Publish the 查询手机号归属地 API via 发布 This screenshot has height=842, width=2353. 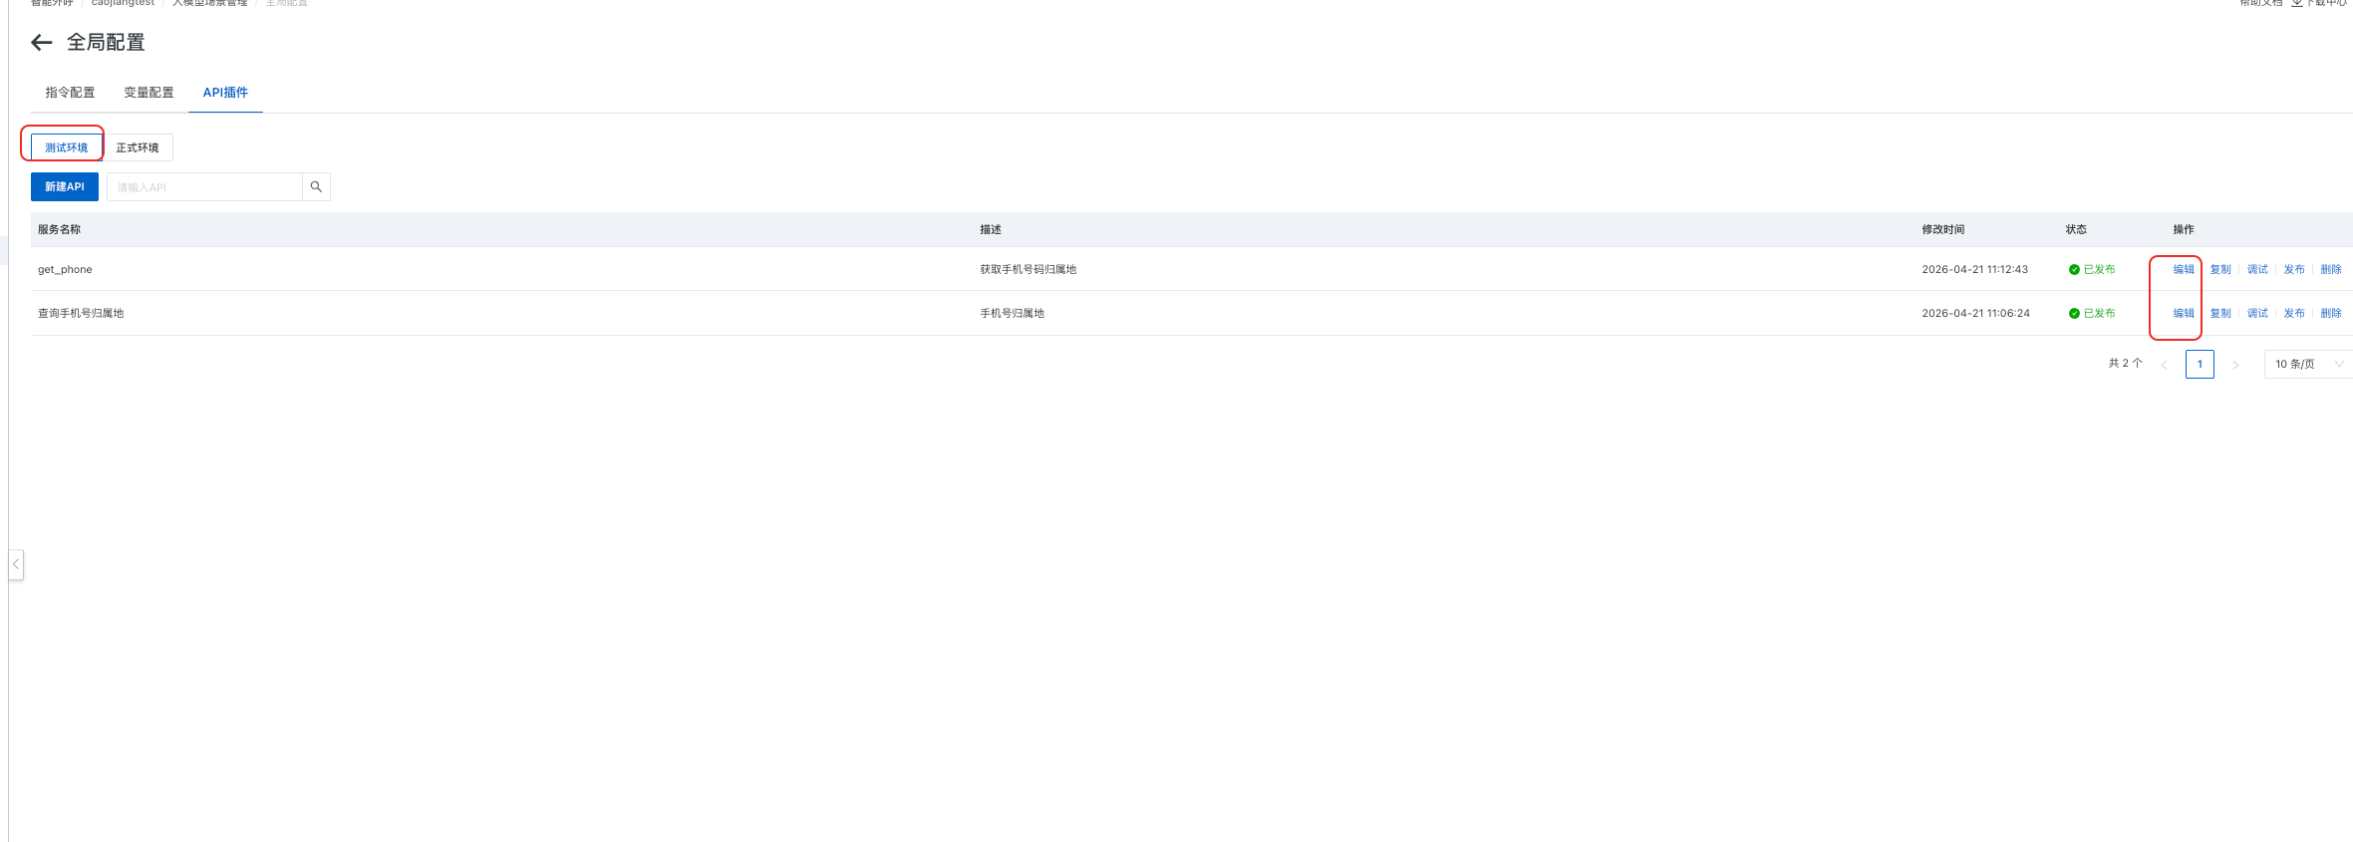pyautogui.click(x=2294, y=313)
